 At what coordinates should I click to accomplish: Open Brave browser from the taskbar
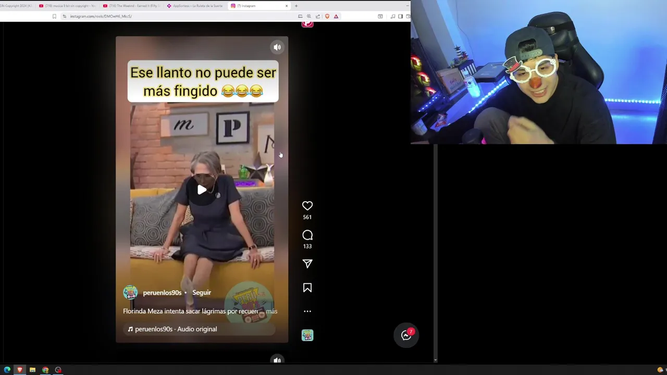[x=20, y=370]
